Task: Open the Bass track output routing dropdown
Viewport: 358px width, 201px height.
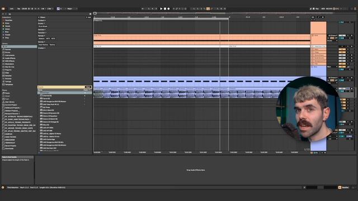Action: point(332,67)
